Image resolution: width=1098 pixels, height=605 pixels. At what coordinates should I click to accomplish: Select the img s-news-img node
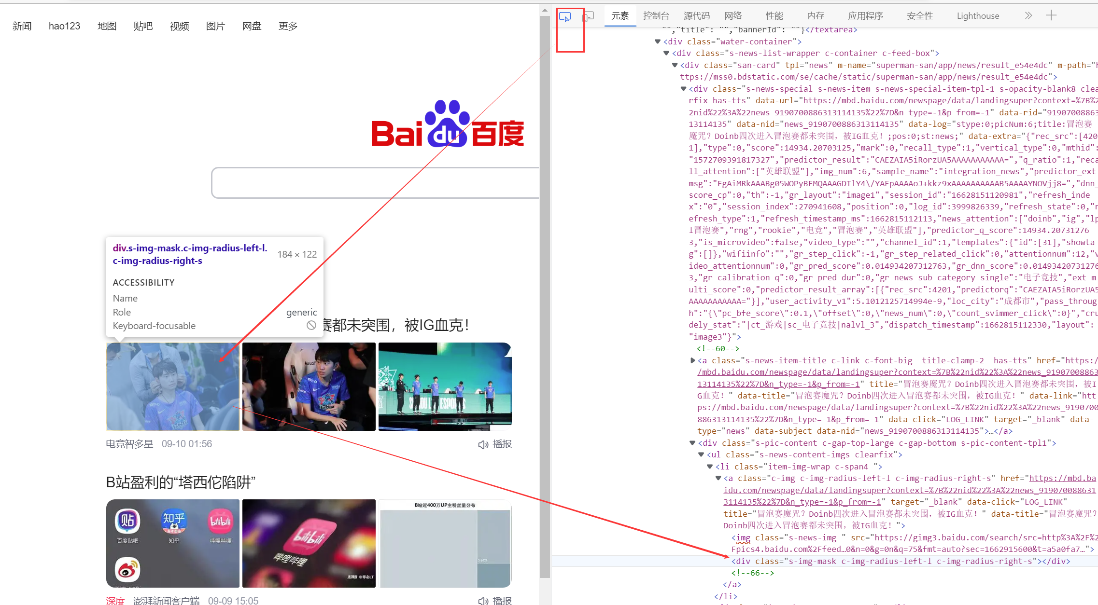click(913, 543)
